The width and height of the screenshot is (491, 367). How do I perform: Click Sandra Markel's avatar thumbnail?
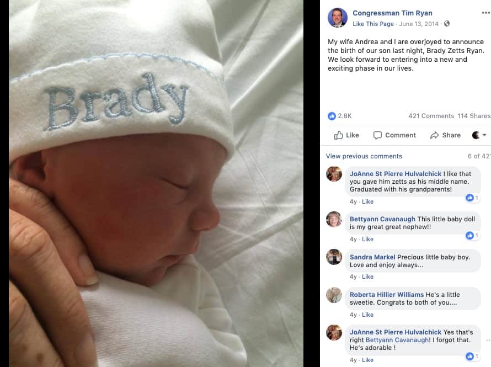[334, 257]
